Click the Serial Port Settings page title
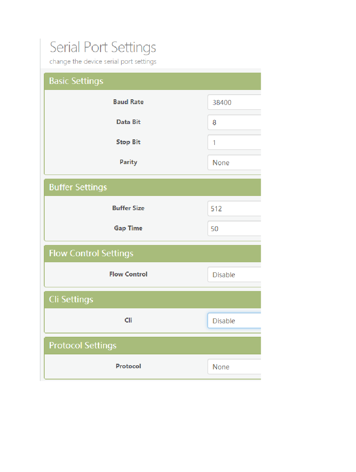The height and width of the screenshot is (472, 356). [x=103, y=48]
